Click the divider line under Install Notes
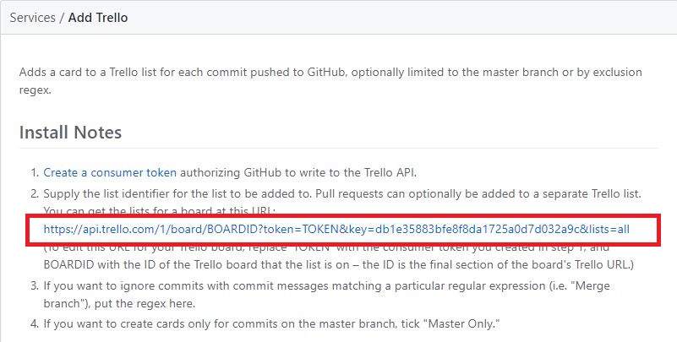The width and height of the screenshot is (677, 342). click(338, 149)
